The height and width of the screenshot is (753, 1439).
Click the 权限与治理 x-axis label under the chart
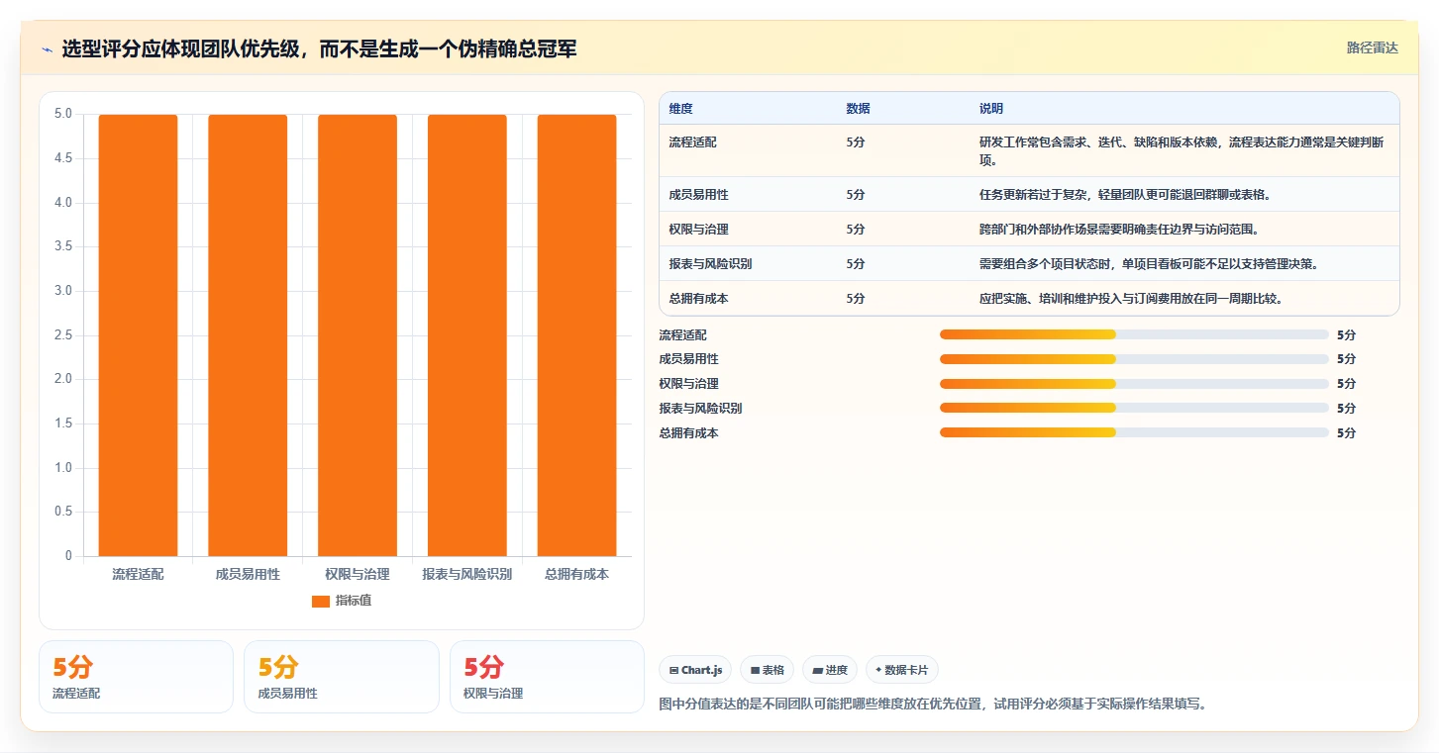click(x=358, y=574)
